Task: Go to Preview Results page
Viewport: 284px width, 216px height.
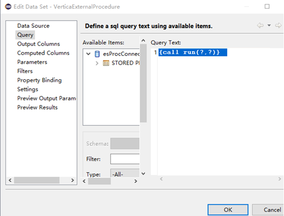Action: tap(37, 107)
